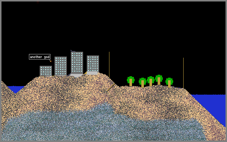Click the dark diagonal line on the slope
Screen dimensions: 227x142
[111, 87]
